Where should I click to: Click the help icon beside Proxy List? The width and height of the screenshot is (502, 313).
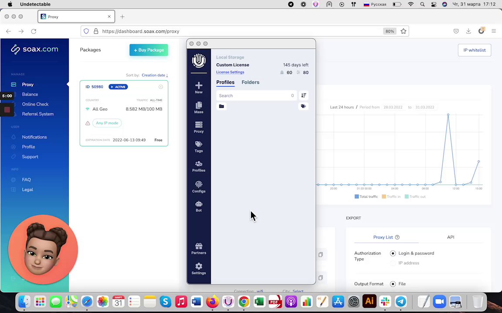[397, 237]
